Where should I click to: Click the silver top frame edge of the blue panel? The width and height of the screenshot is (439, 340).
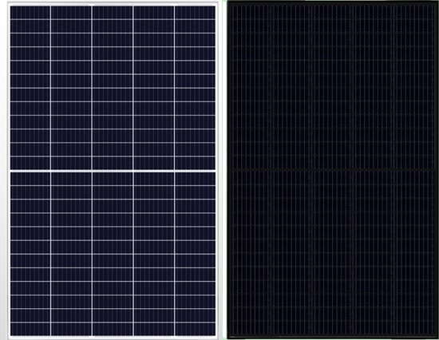[113, 4]
